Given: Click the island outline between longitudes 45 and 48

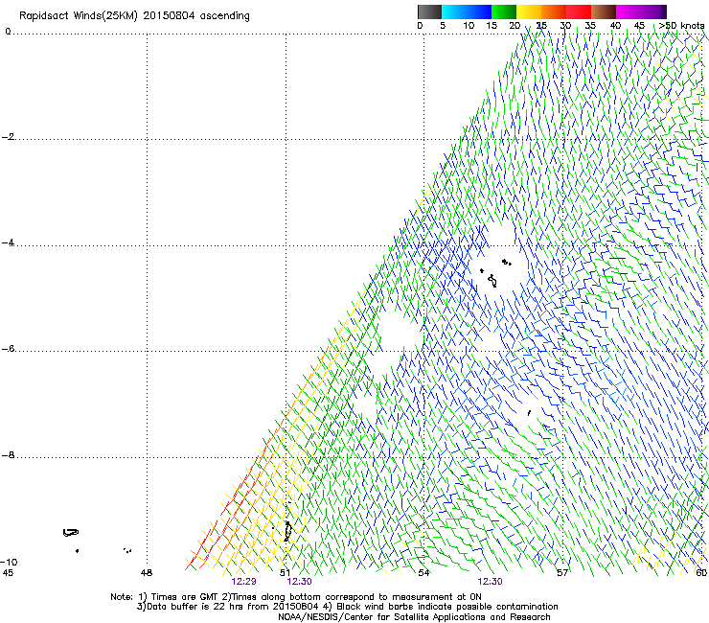Looking at the screenshot, I should [x=71, y=533].
